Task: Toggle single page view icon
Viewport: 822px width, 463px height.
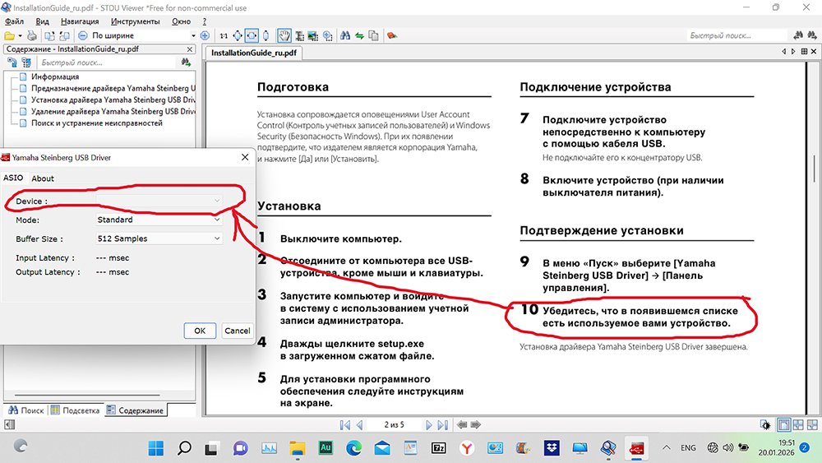Action: point(783,424)
